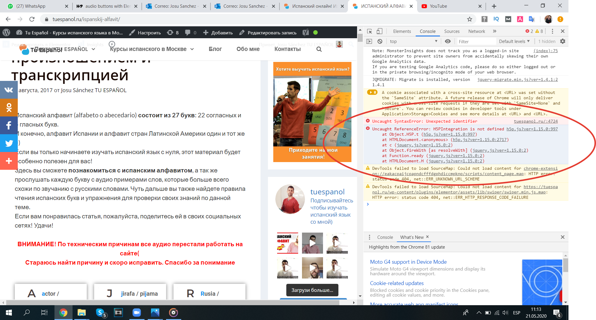Click Добавить in the admin bar
Screen dimensions: 596x320
218,33
